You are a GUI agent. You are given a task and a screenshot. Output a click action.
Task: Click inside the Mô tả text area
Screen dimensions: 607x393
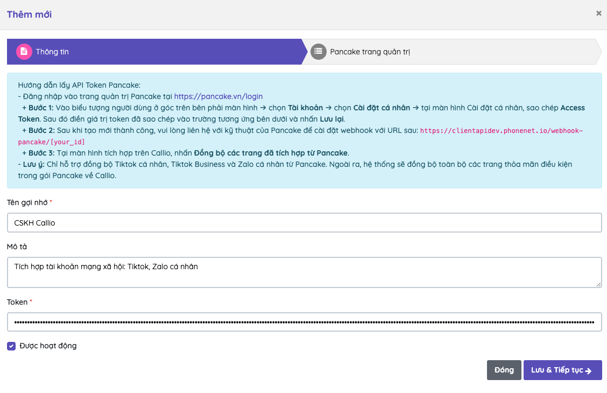[x=304, y=272]
